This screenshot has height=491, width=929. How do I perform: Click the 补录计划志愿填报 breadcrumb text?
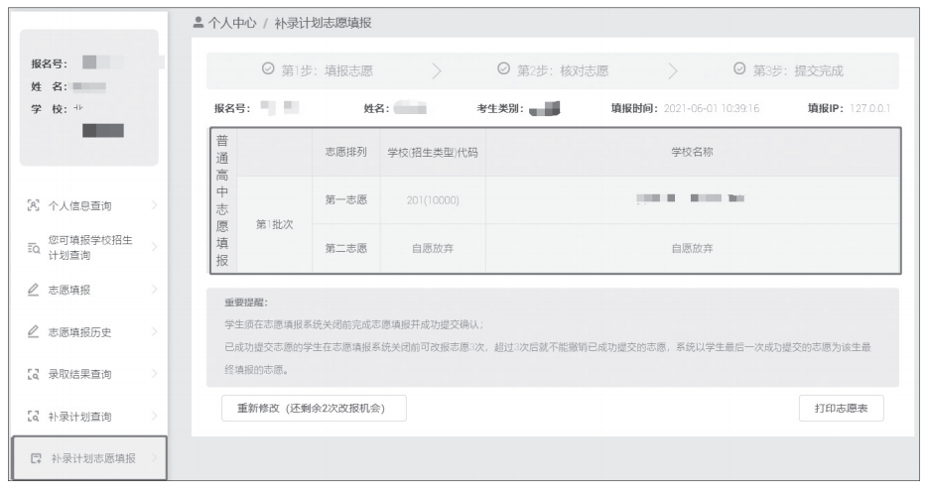click(323, 23)
